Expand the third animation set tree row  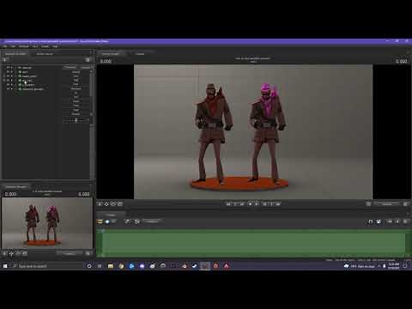pos(4,76)
